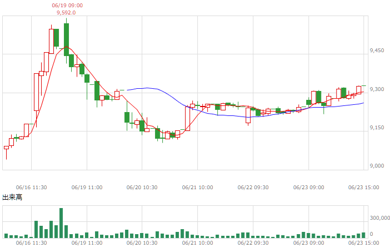This screenshot has height=248, width=390.
Task: Click 06/21 10:00 label under price chart
Action: [197, 188]
